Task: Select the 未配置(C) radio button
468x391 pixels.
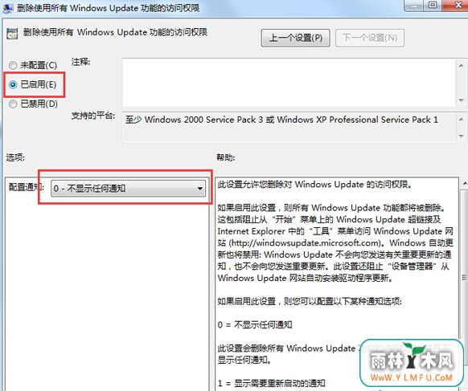Action: click(33, 65)
